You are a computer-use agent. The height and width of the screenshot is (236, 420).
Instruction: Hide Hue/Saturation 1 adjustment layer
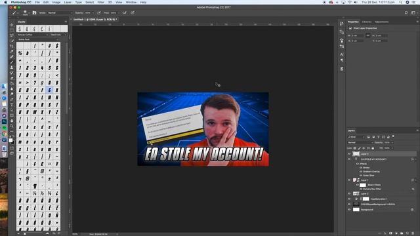pyautogui.click(x=349, y=199)
